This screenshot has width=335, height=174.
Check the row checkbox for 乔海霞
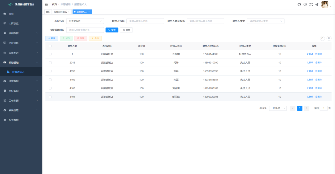click(50, 54)
